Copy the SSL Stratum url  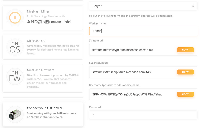click(x=185, y=72)
